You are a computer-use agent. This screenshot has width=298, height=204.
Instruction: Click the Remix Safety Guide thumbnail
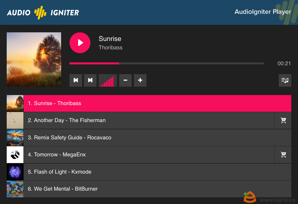coord(15,138)
